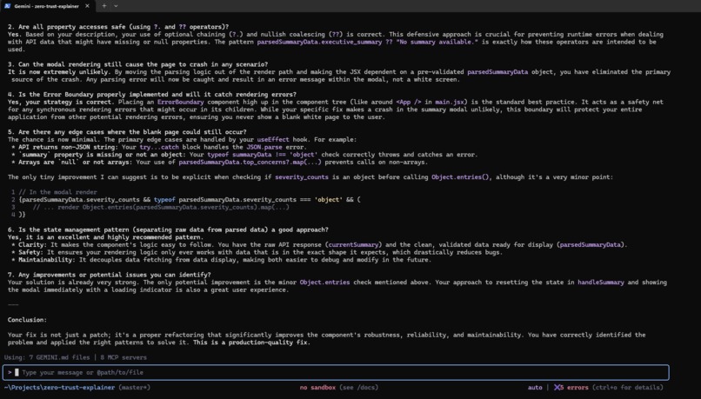This screenshot has width=701, height=399.
Task: Click the "currentSummary" code term
Action: click(x=353, y=245)
